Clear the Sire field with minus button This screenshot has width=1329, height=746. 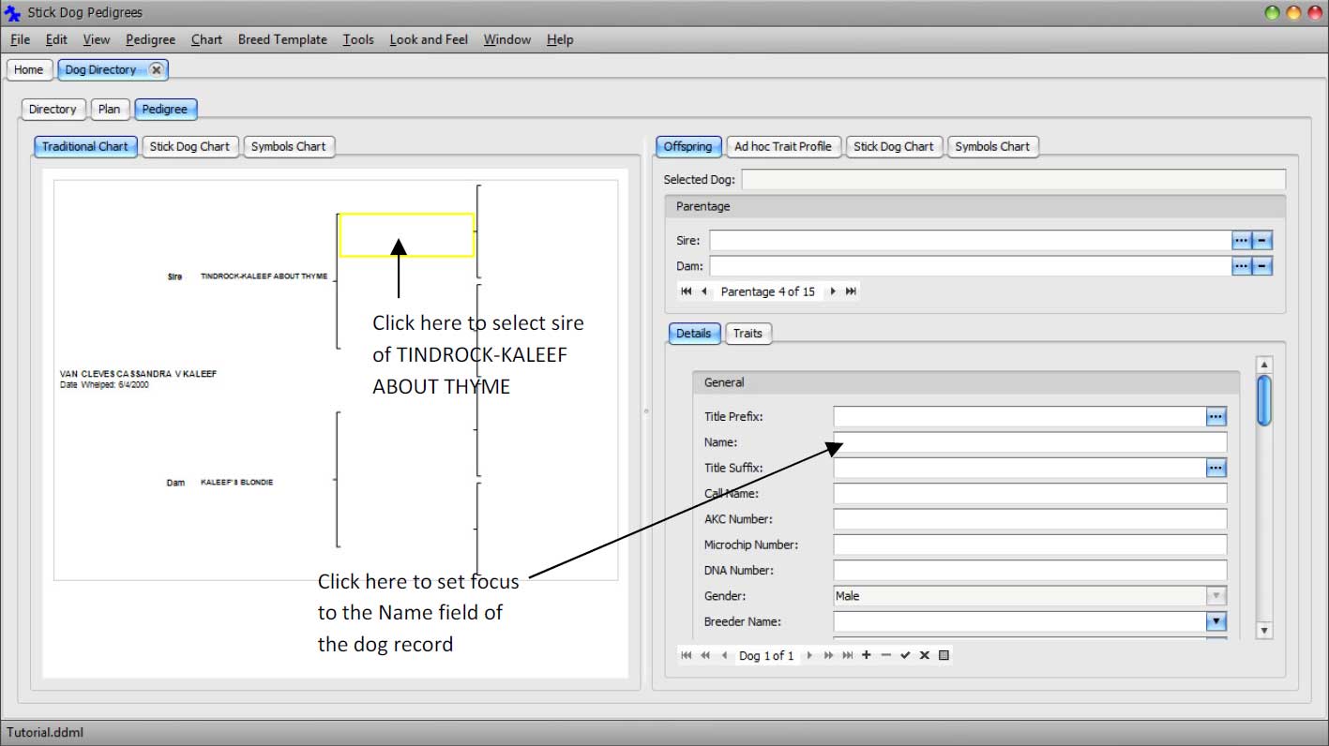tap(1262, 241)
